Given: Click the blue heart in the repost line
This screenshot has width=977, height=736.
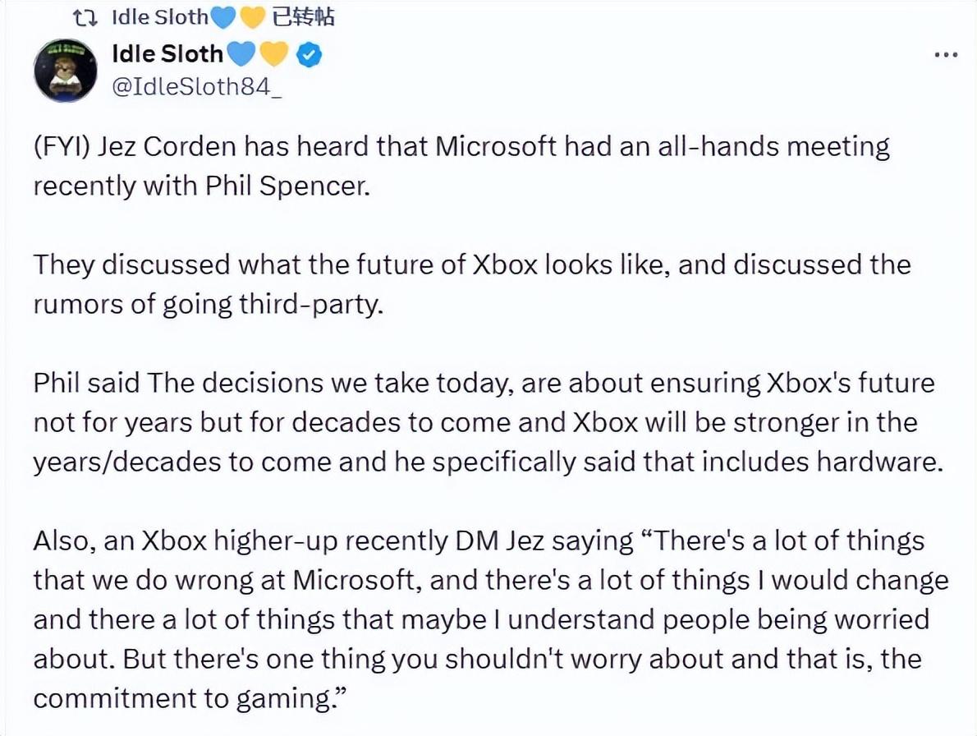Looking at the screenshot, I should tap(223, 18).
